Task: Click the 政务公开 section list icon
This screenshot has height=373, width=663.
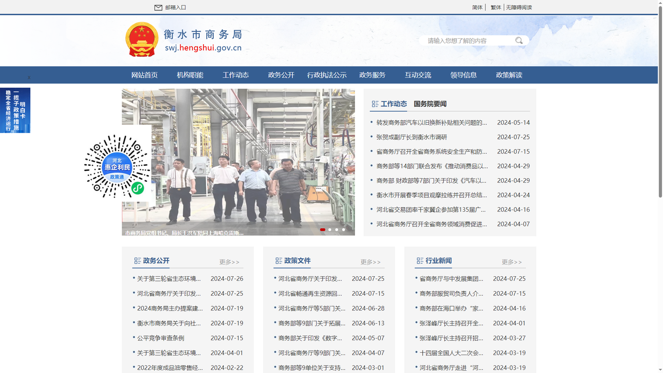Action: point(137,261)
